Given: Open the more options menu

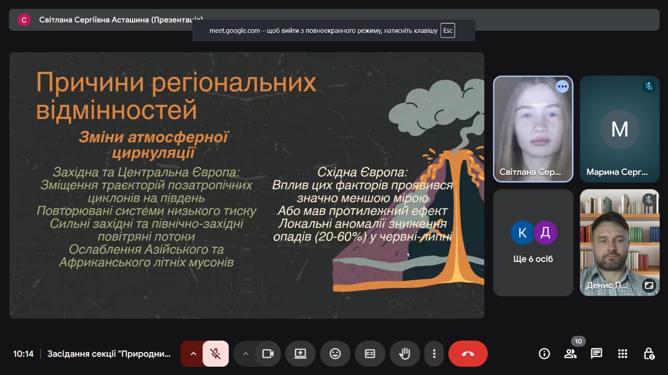Looking at the screenshot, I should pos(434,353).
